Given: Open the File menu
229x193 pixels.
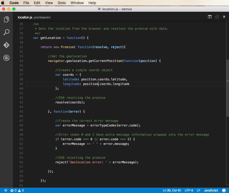Looking at the screenshot, I should point(26,3).
